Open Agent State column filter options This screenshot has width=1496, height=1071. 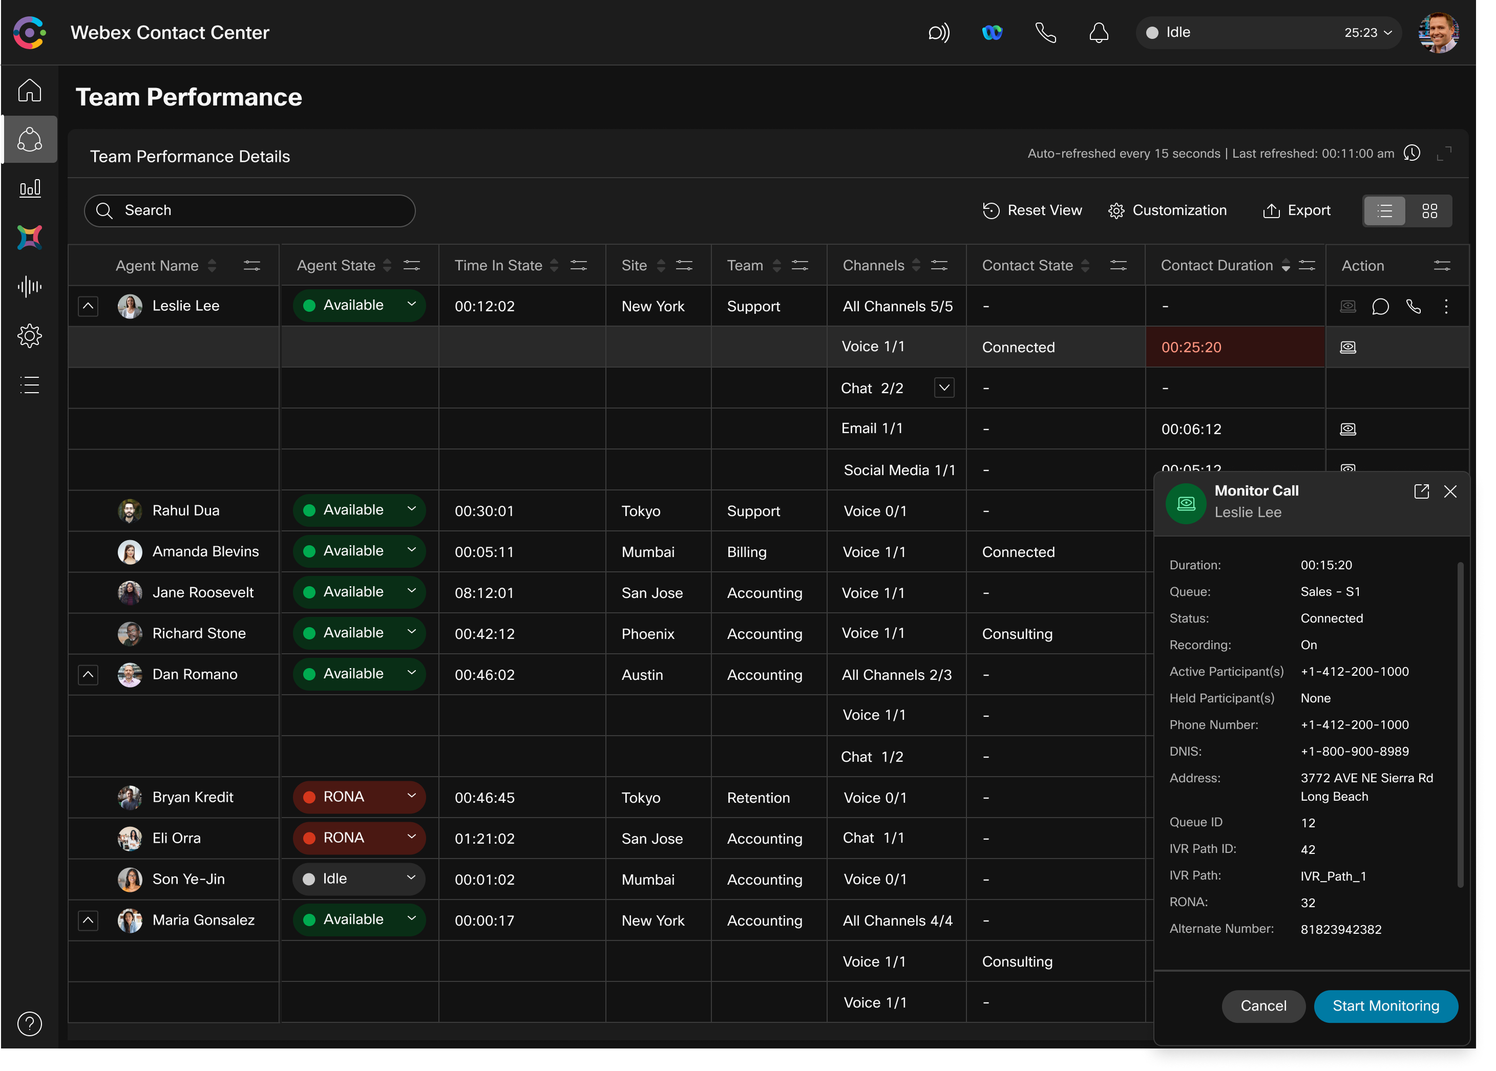point(412,266)
